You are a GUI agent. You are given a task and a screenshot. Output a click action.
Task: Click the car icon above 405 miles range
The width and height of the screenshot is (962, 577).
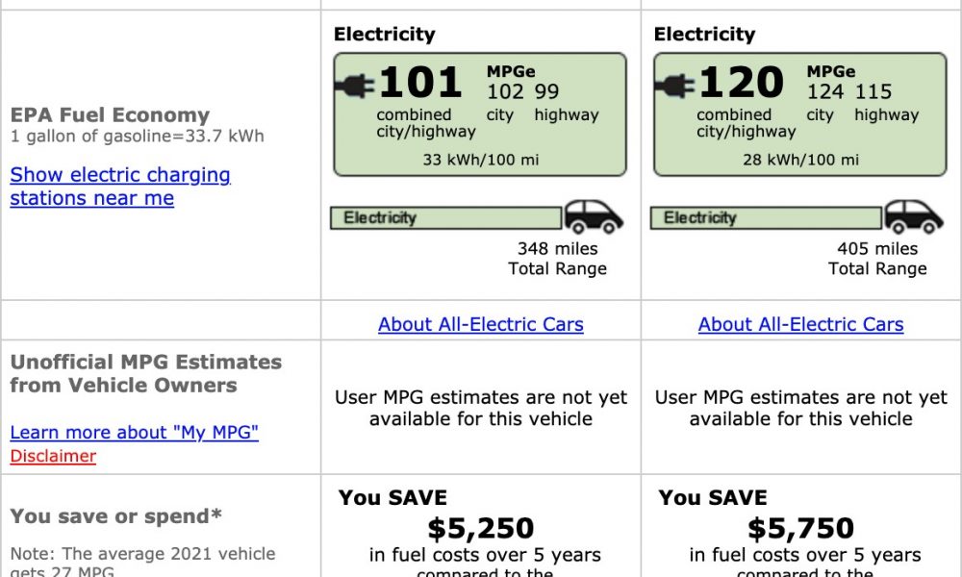(x=914, y=216)
